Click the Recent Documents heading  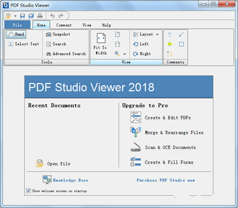click(54, 105)
